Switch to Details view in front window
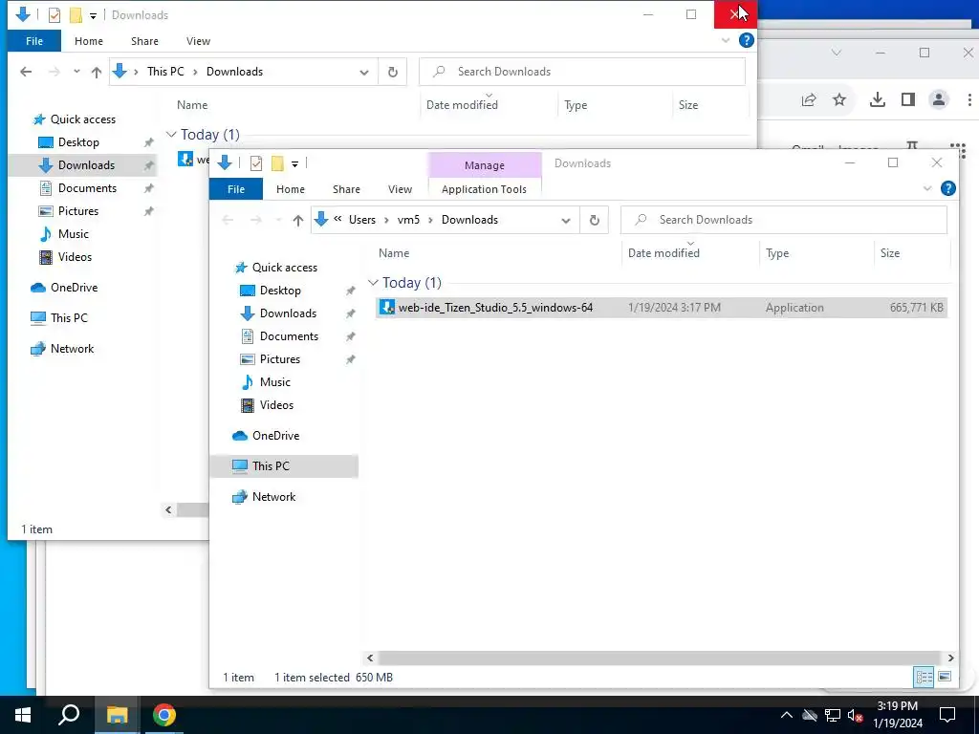 click(924, 678)
